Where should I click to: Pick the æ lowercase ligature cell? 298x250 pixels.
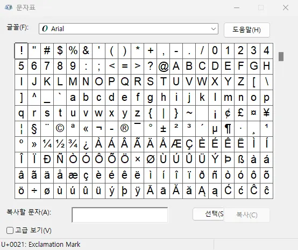click(73, 175)
